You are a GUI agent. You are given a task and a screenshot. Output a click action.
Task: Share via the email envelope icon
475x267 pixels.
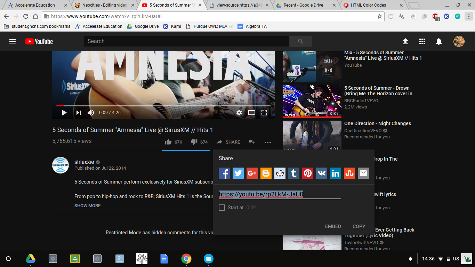pyautogui.click(x=363, y=173)
